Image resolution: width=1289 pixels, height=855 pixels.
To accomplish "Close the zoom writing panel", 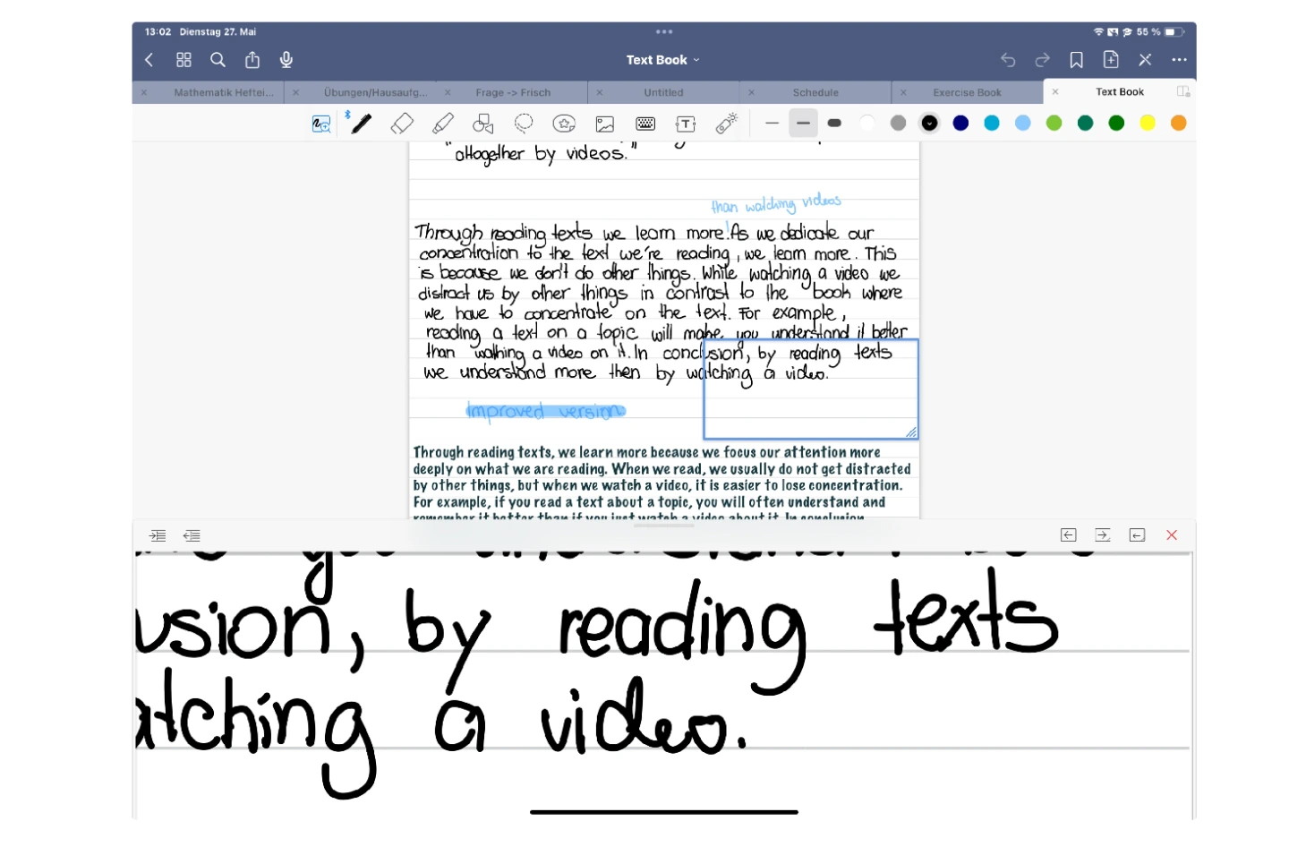I will (x=1172, y=535).
